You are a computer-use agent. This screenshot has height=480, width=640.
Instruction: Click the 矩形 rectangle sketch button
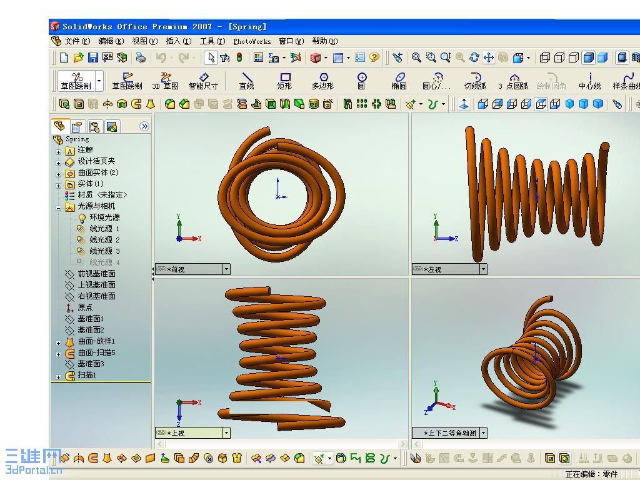click(284, 81)
